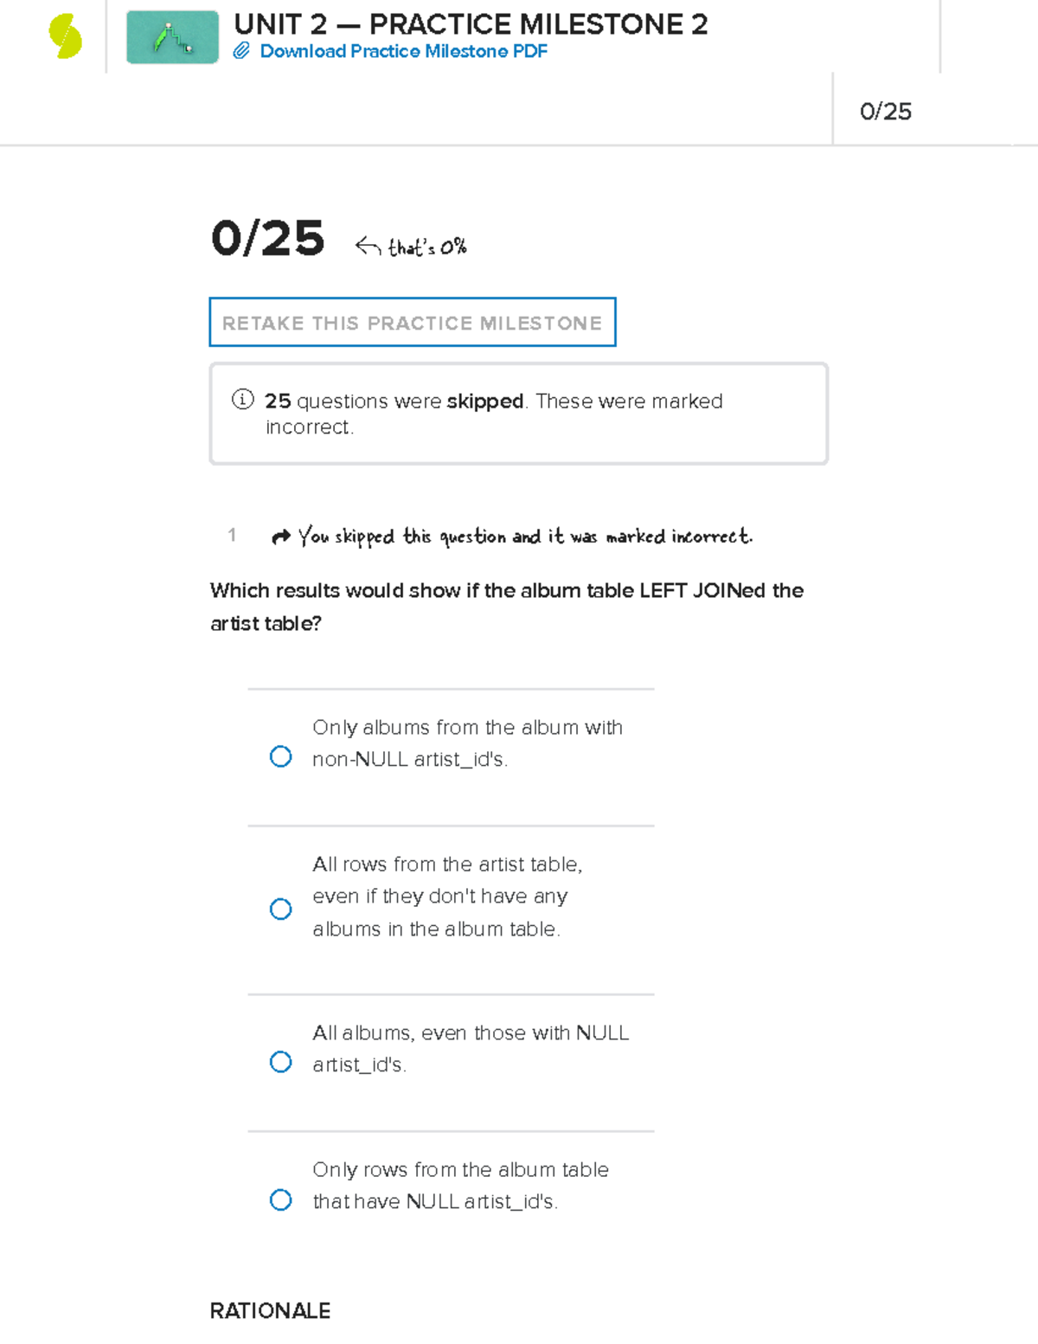Select the "All albums, even those with NULL artist_id's" option
The width and height of the screenshot is (1038, 1344).
pos(281,1062)
